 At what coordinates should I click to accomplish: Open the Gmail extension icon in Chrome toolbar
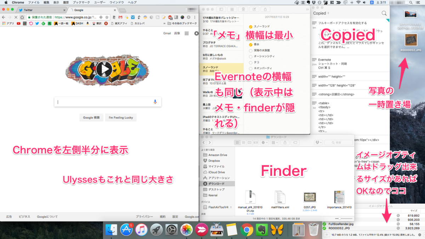(x=120, y=17)
